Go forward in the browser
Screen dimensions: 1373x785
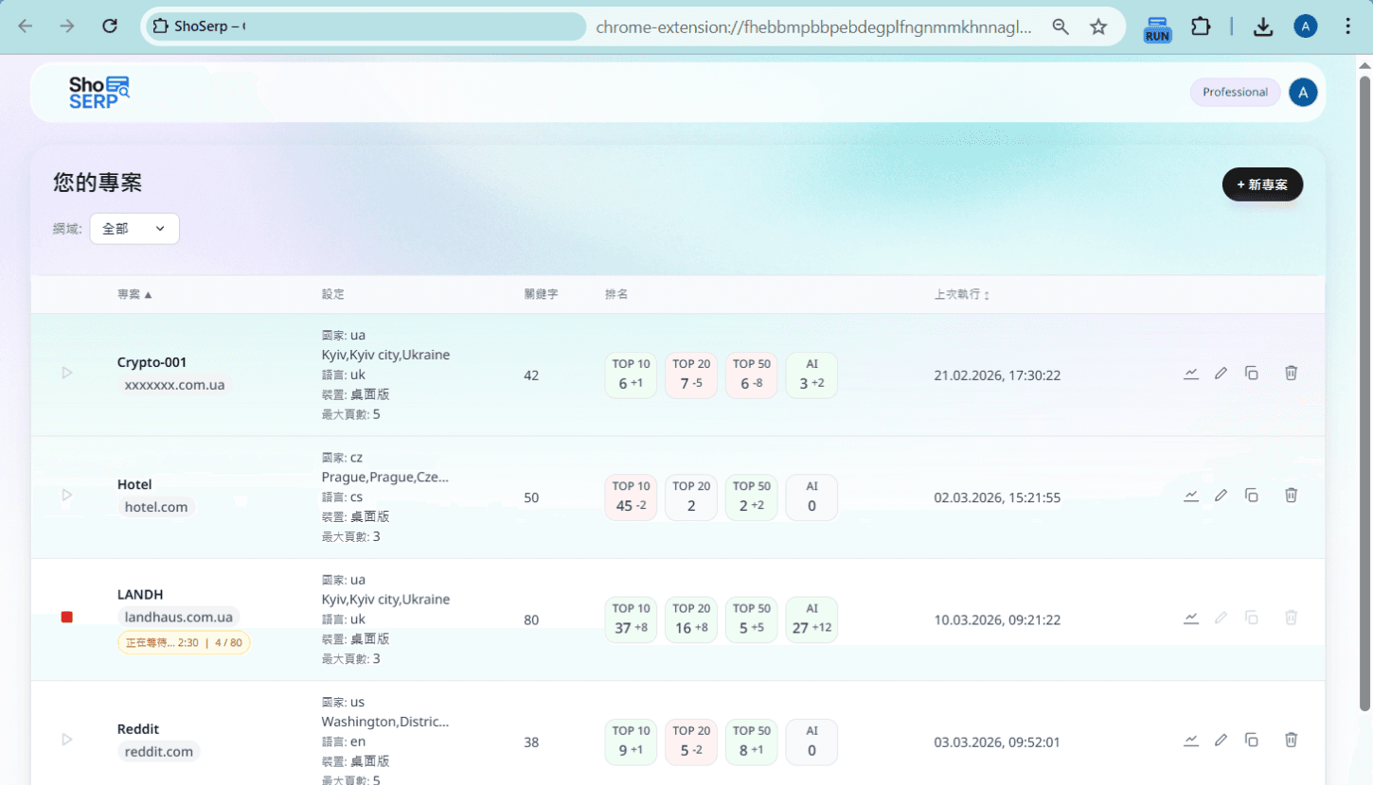(67, 26)
